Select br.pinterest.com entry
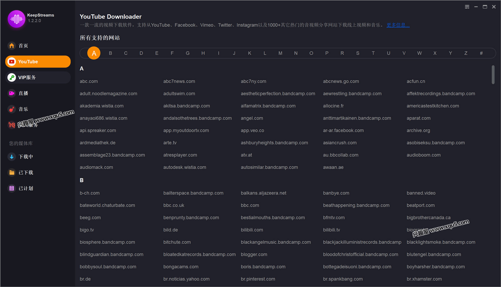501x287 pixels. point(258,279)
